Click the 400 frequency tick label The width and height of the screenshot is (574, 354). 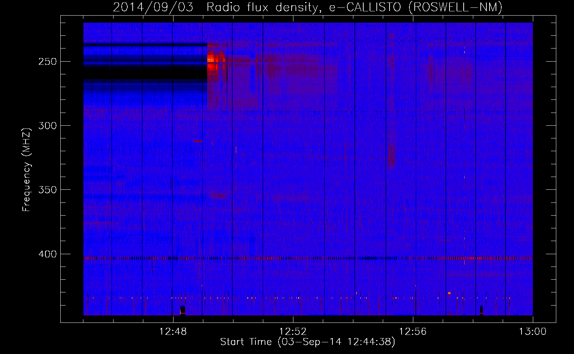47,254
